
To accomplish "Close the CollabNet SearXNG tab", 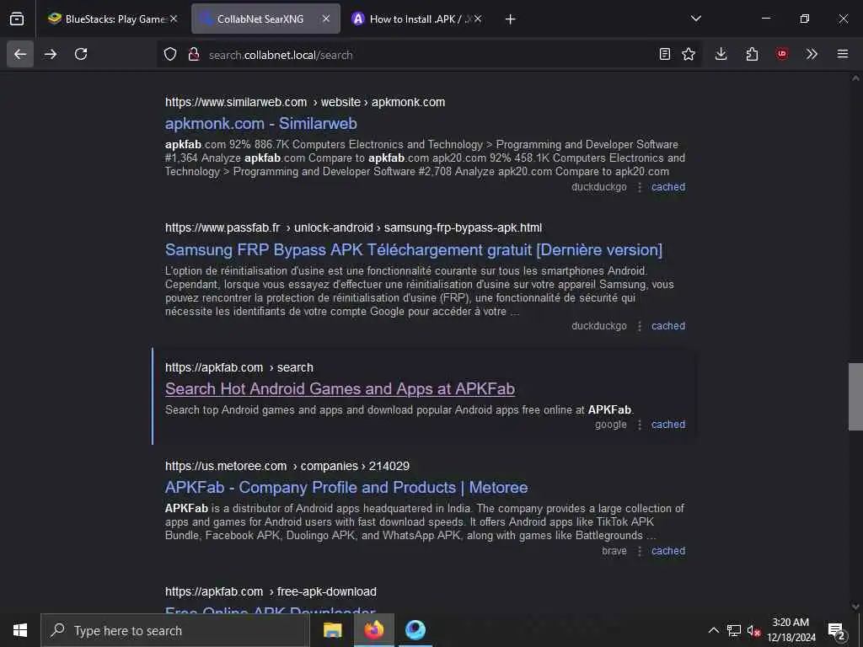I will click(x=326, y=19).
